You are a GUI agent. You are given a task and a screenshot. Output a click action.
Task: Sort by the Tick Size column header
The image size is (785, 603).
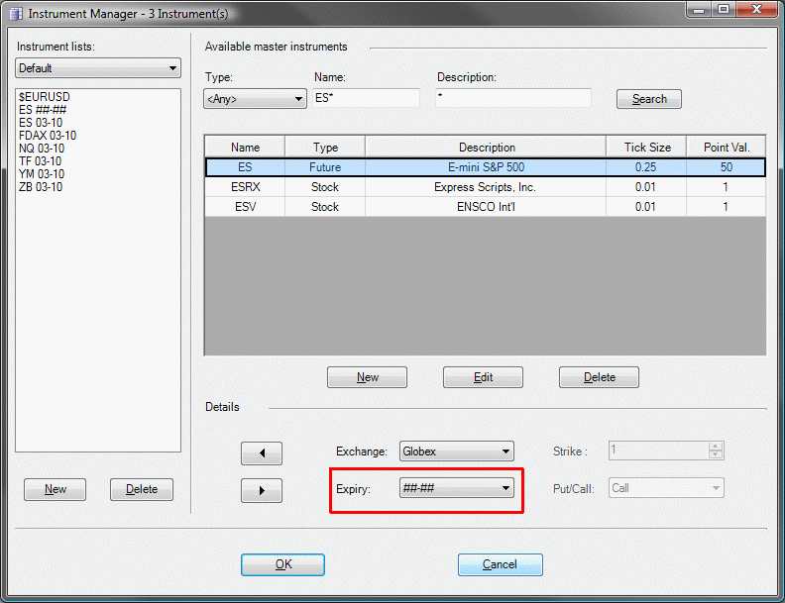coord(646,148)
